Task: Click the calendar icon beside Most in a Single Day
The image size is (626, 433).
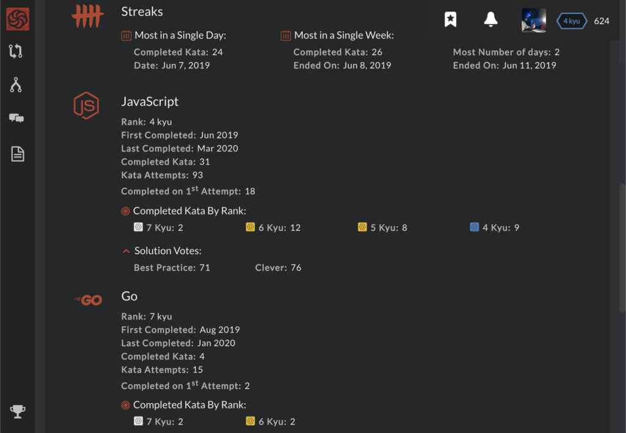Action: [126, 35]
